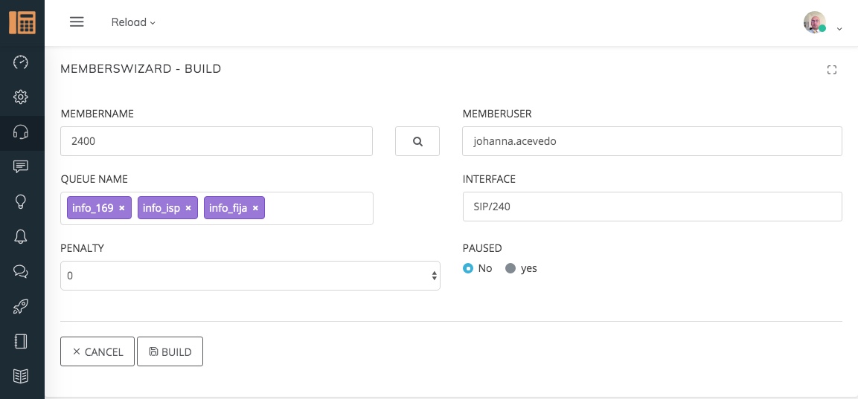
Task: Remove the info_isp queue tag
Action: [188, 208]
